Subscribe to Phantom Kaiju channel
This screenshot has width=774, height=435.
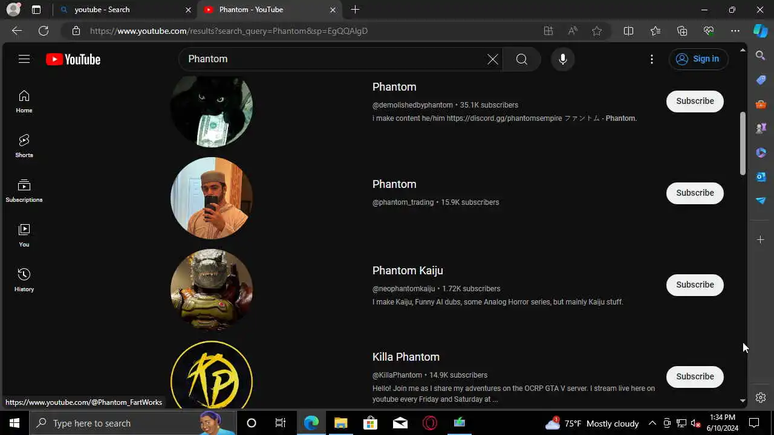(695, 285)
